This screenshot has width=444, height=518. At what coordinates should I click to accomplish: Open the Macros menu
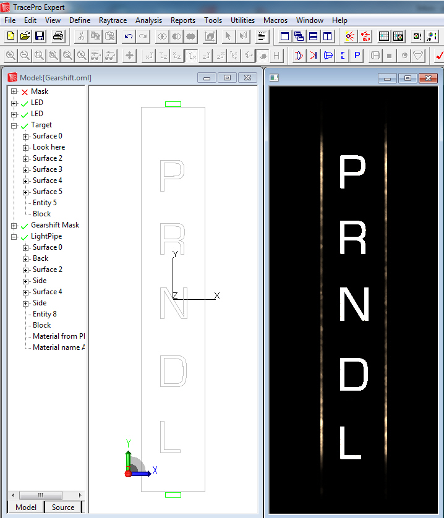(x=275, y=20)
